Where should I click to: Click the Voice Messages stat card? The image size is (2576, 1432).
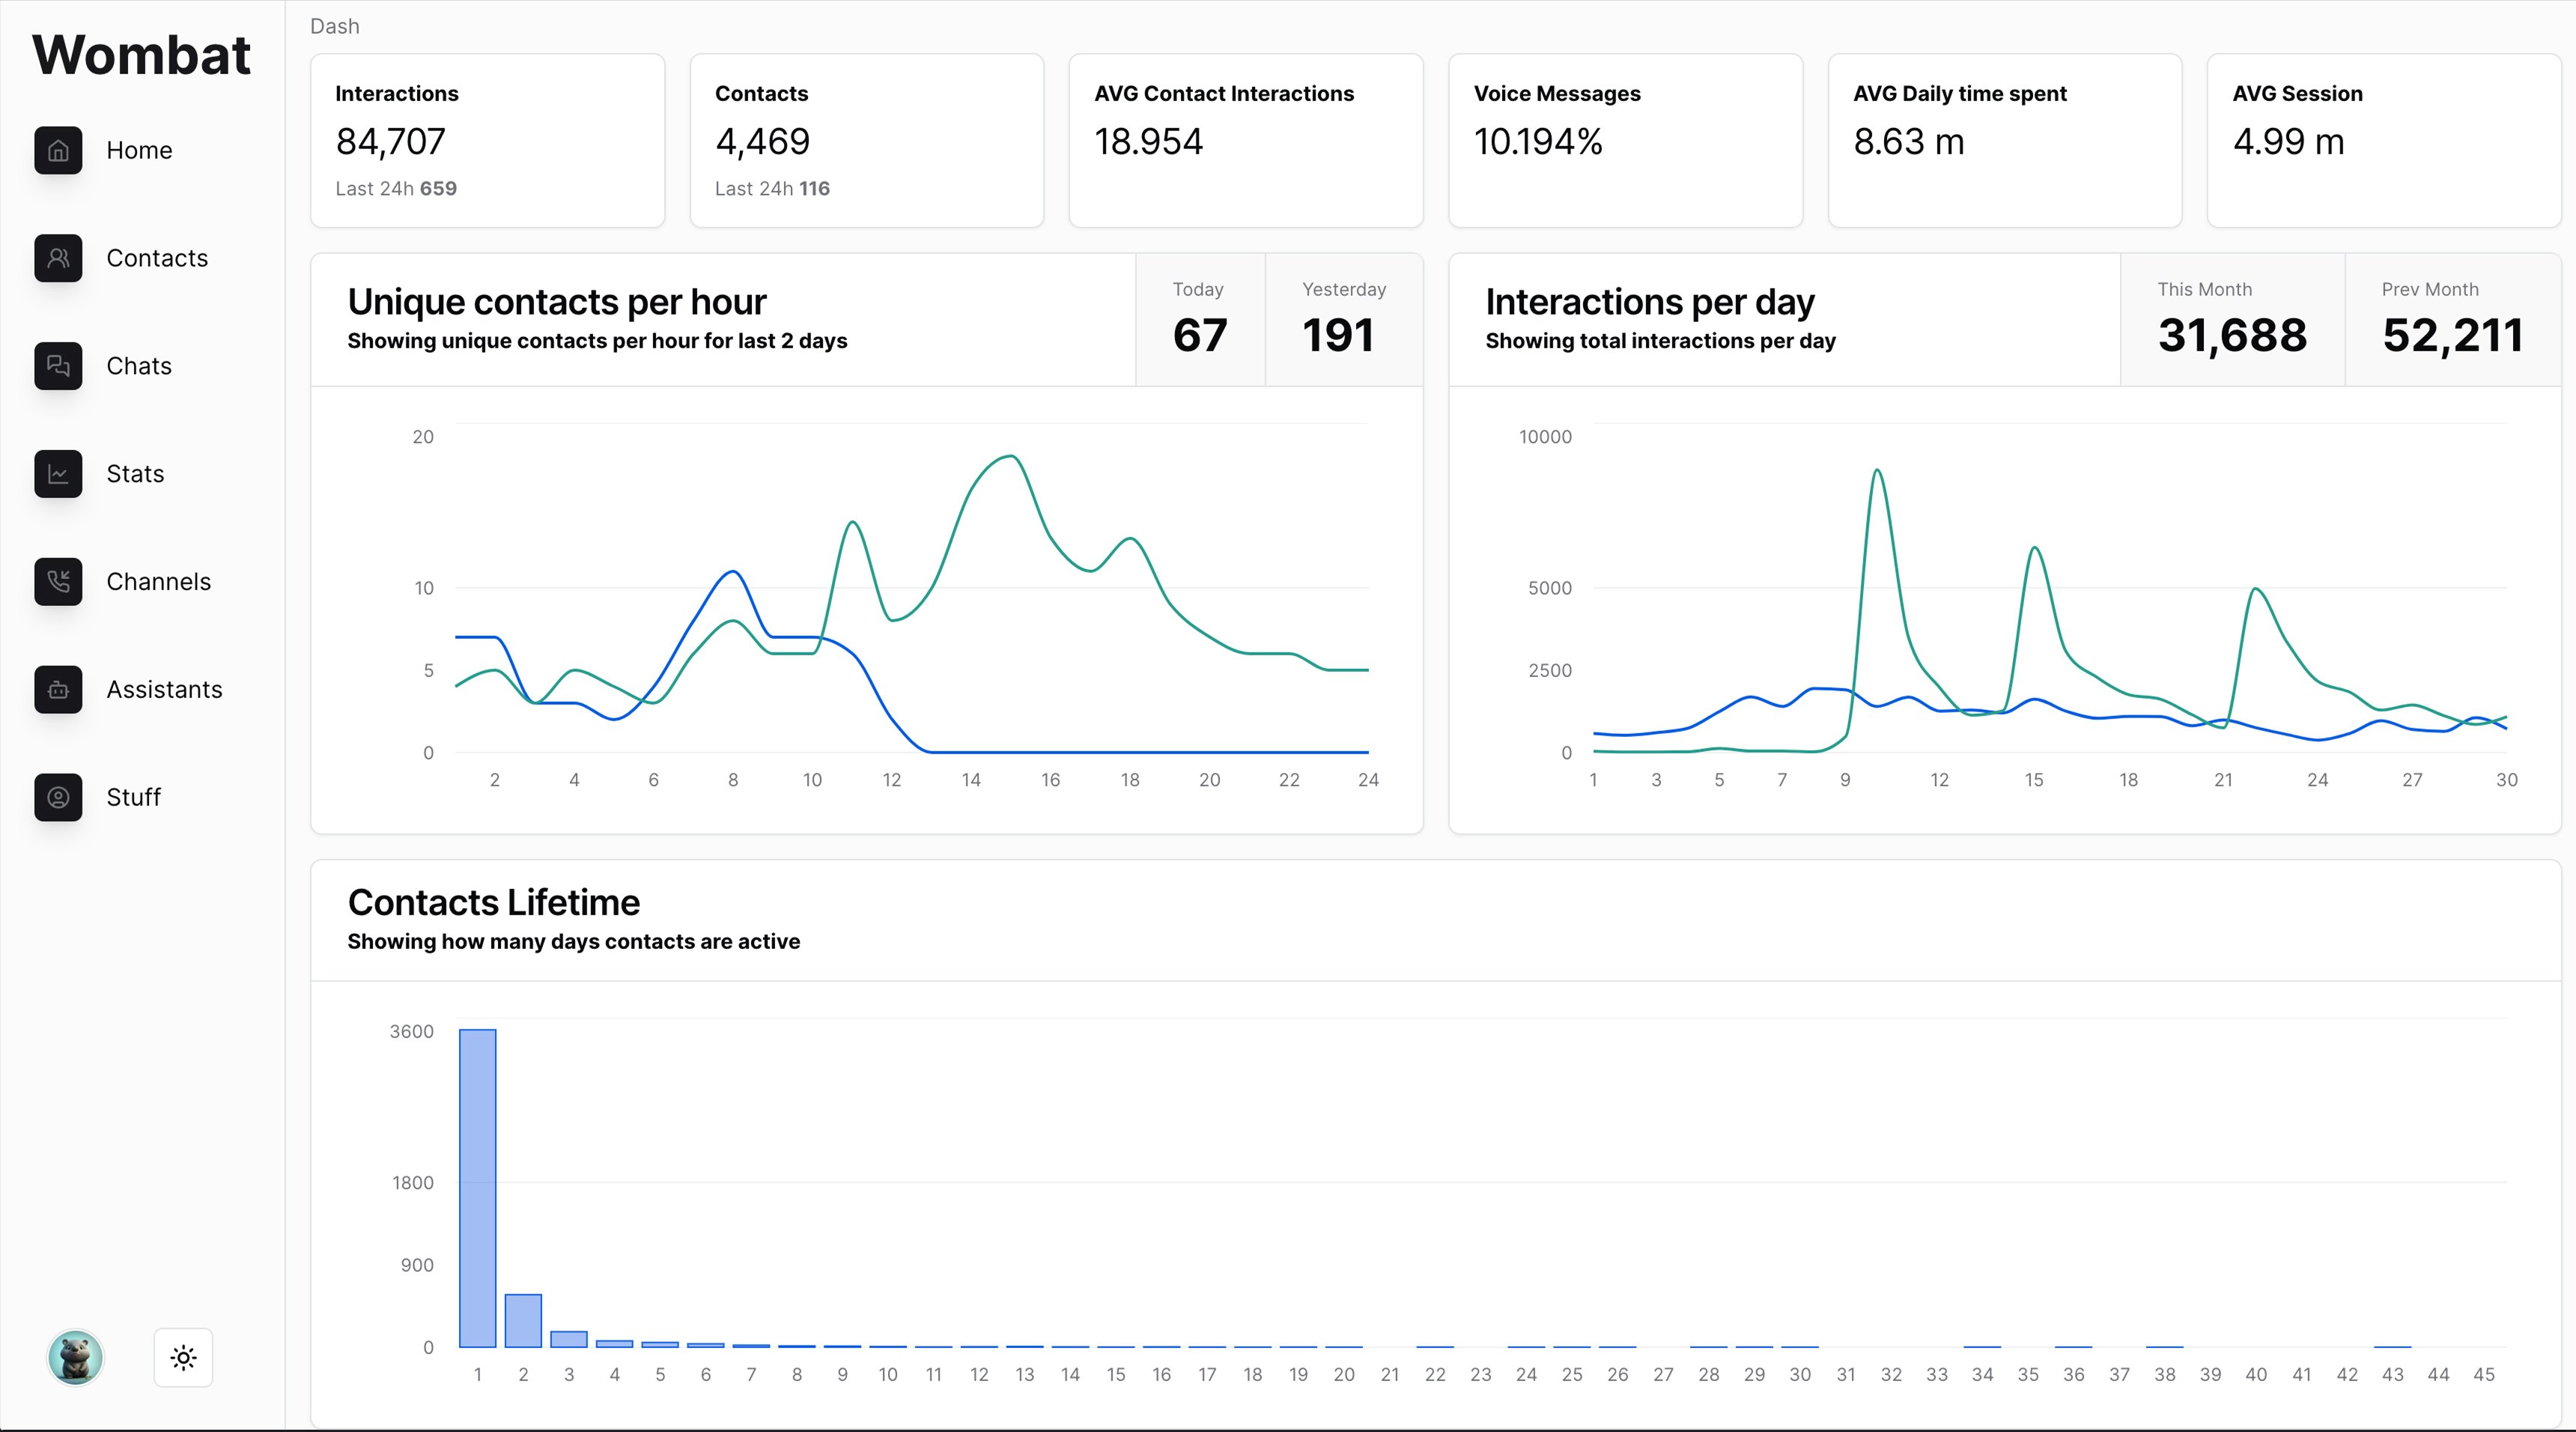(x=1625, y=140)
